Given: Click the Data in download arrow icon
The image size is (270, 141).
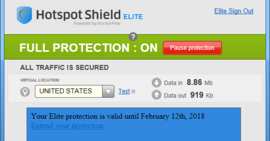Looking at the screenshot, I should [x=157, y=83].
